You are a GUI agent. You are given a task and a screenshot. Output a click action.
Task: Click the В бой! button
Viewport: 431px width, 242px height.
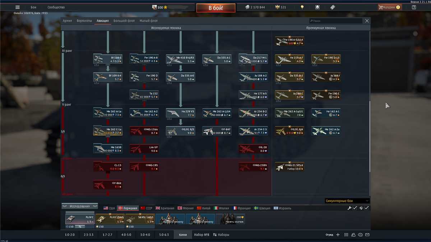tap(216, 8)
